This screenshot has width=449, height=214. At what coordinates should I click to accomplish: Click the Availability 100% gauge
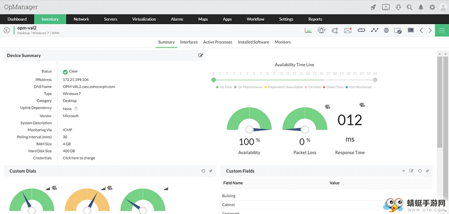click(249, 119)
